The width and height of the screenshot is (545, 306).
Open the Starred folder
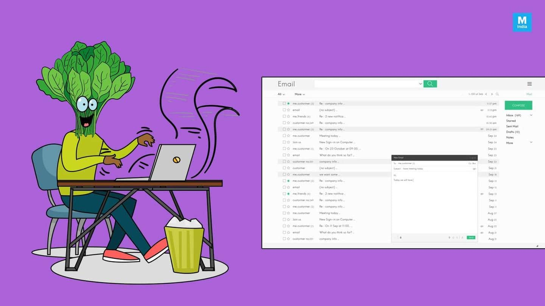[511, 121]
